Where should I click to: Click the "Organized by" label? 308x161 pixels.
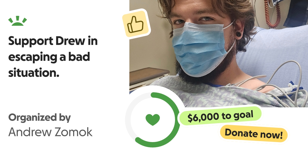tap(39, 118)
